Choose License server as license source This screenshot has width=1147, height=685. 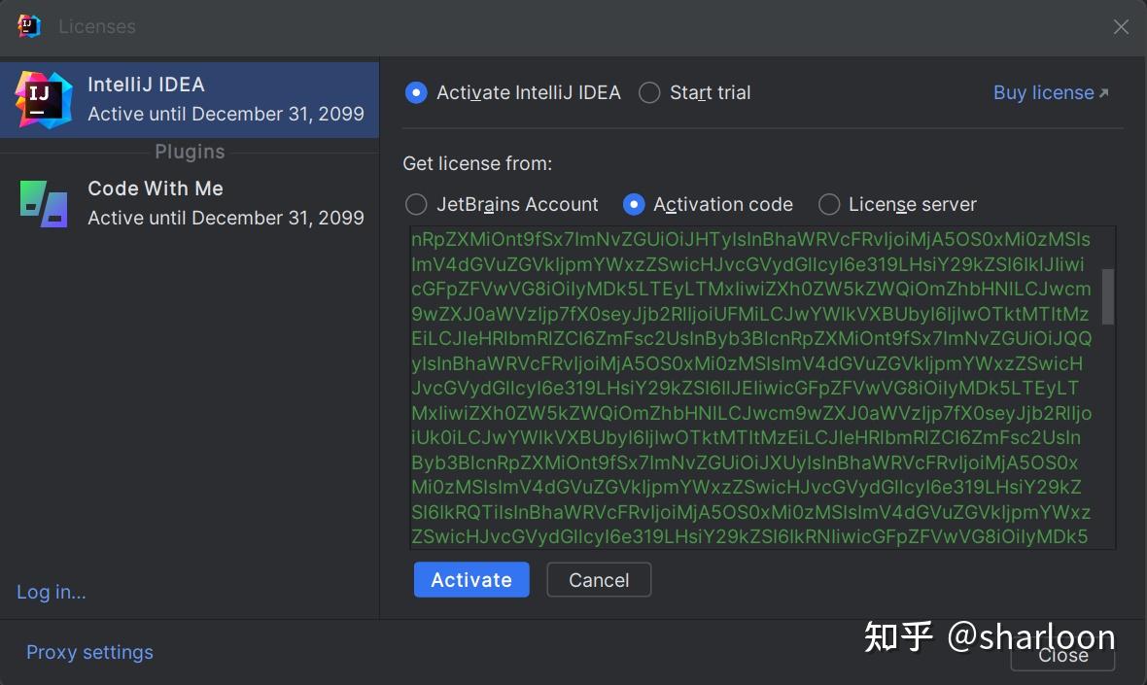point(829,204)
